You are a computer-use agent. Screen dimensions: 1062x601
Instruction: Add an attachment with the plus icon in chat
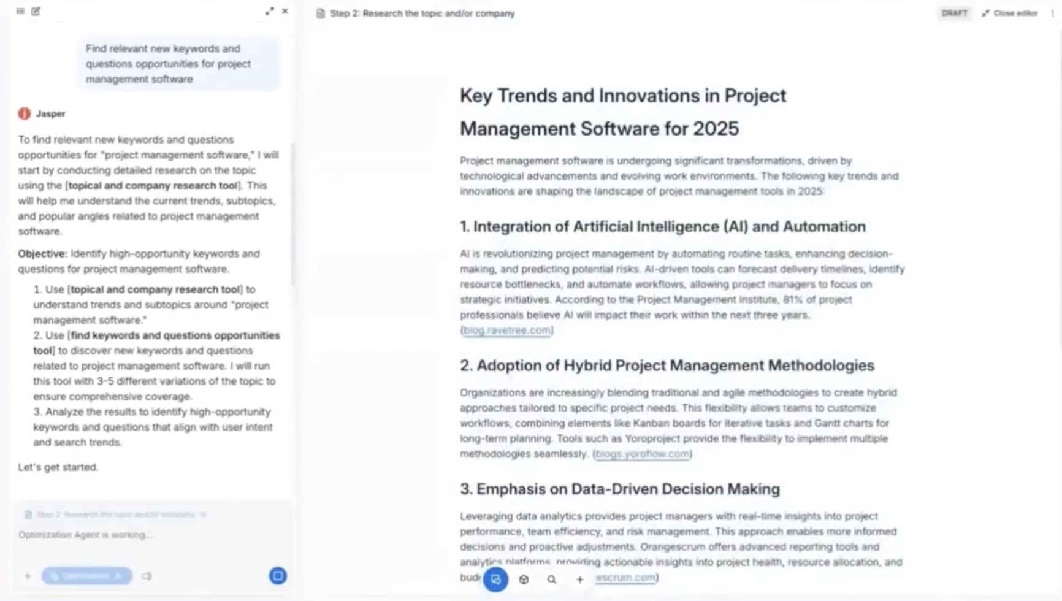tap(28, 576)
